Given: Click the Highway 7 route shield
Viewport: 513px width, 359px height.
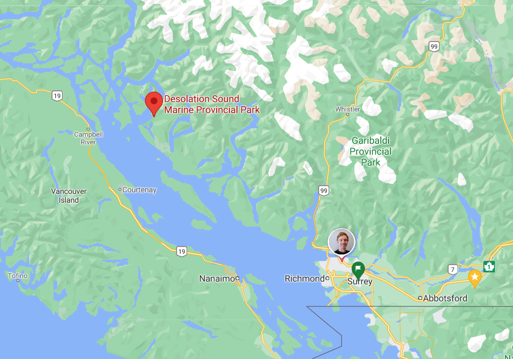Looking at the screenshot, I should click(x=453, y=270).
